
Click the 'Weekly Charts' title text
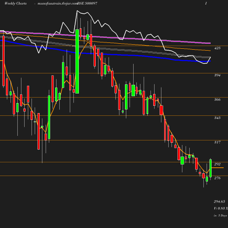point(16,3)
